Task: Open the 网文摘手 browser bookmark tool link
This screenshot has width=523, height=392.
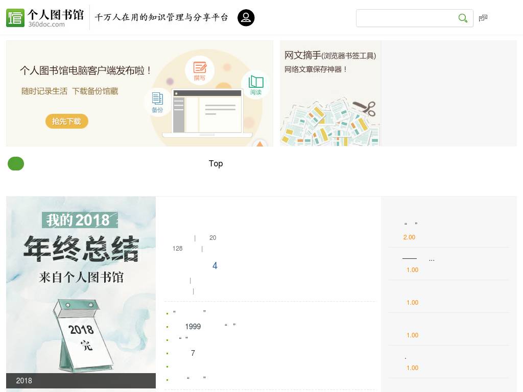Action: (330, 55)
